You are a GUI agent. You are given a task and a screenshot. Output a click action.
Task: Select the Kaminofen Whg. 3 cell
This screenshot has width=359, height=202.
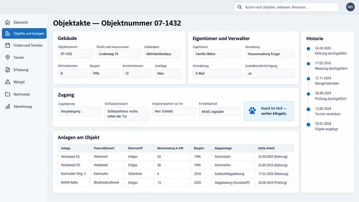click(74, 174)
